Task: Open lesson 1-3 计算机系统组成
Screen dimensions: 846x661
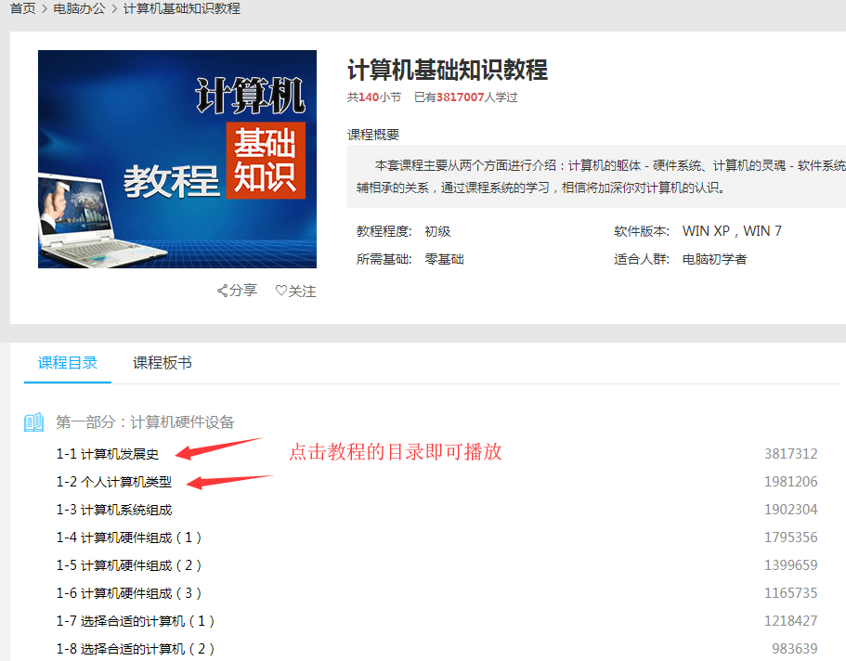Action: click(x=114, y=510)
